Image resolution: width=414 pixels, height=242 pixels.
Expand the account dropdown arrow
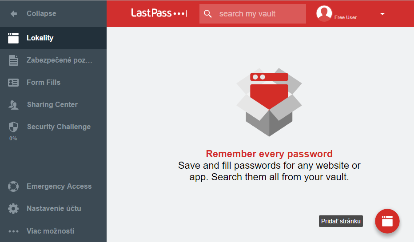click(x=382, y=14)
